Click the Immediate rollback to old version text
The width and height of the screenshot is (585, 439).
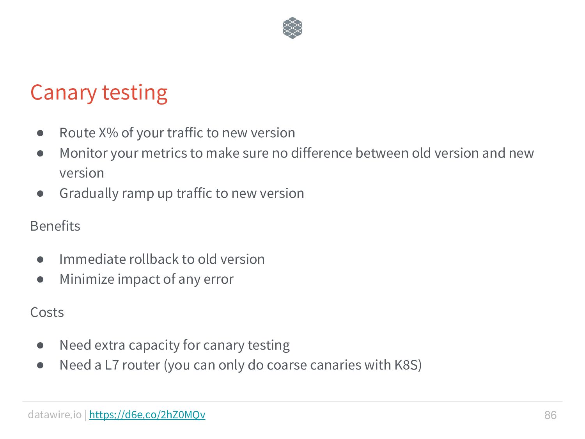pos(162,259)
